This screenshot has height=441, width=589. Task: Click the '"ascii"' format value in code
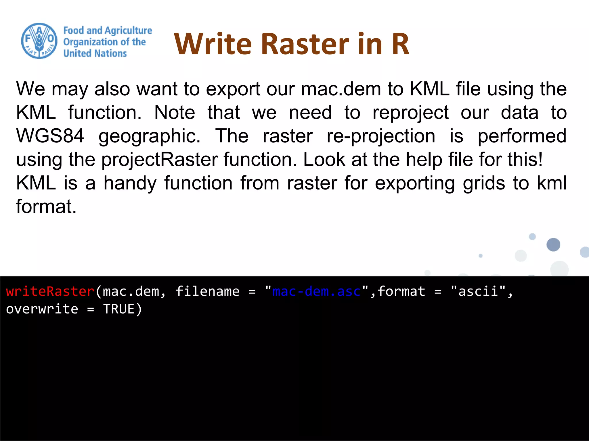click(x=478, y=291)
